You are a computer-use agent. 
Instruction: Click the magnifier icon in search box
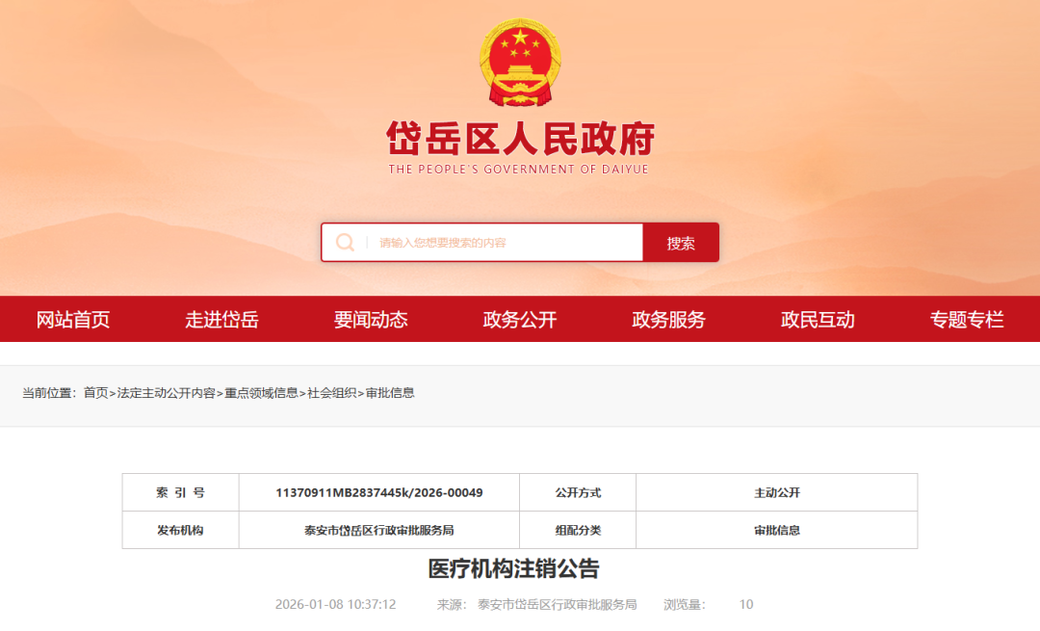coord(345,243)
